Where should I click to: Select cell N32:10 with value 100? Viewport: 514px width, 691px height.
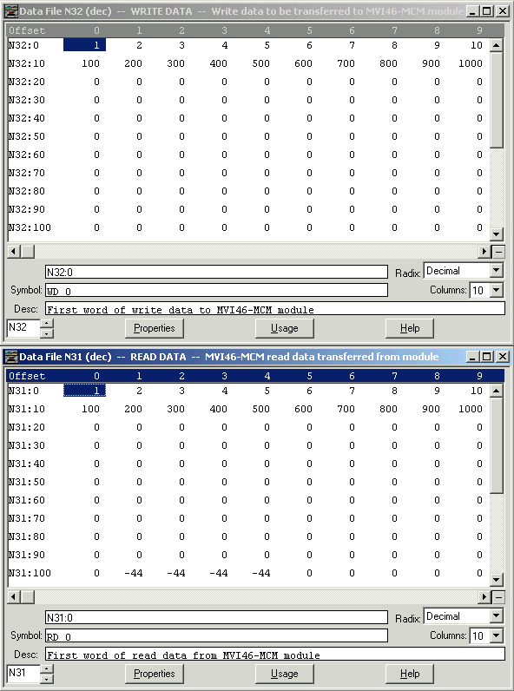90,63
